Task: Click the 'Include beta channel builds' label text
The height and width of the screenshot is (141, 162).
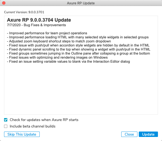Action: pos(32,126)
